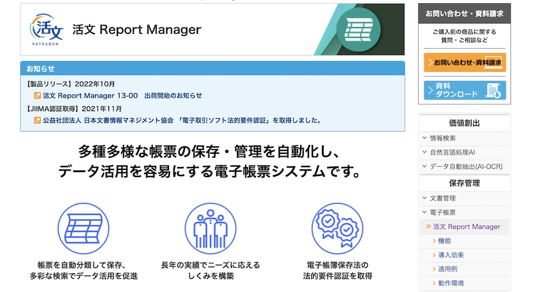Click the blue report sheet circle icon
The height and width of the screenshot is (292, 556).
83,229
